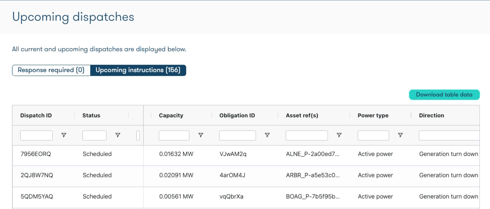Sort table by Capacity column header
This screenshot has width=490, height=209.
point(171,115)
